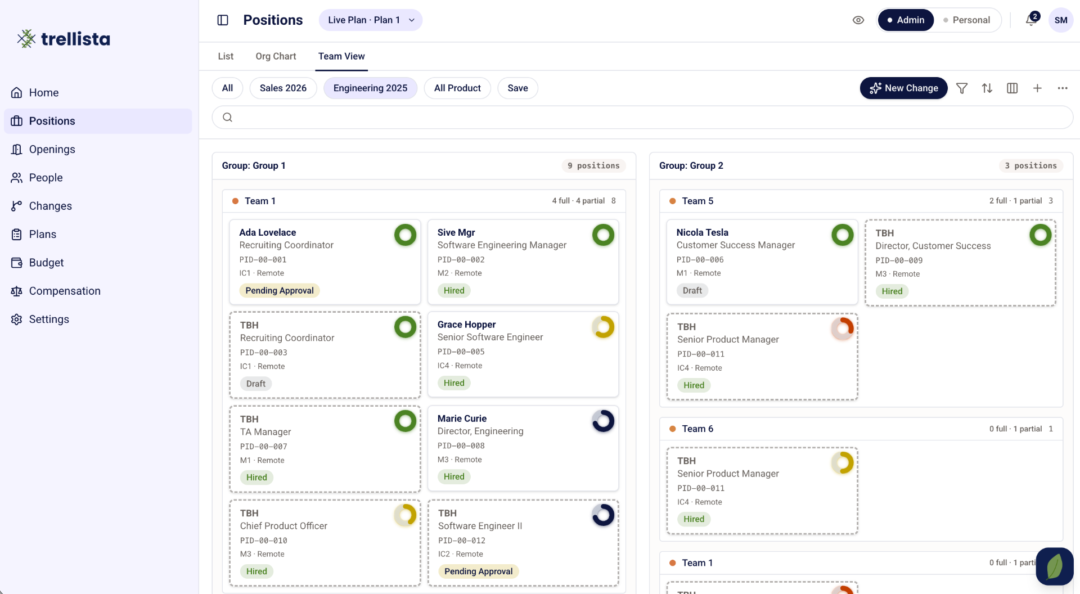Image resolution: width=1080 pixels, height=594 pixels.
Task: Click Software Engineer II allocation ring
Action: coord(603,515)
